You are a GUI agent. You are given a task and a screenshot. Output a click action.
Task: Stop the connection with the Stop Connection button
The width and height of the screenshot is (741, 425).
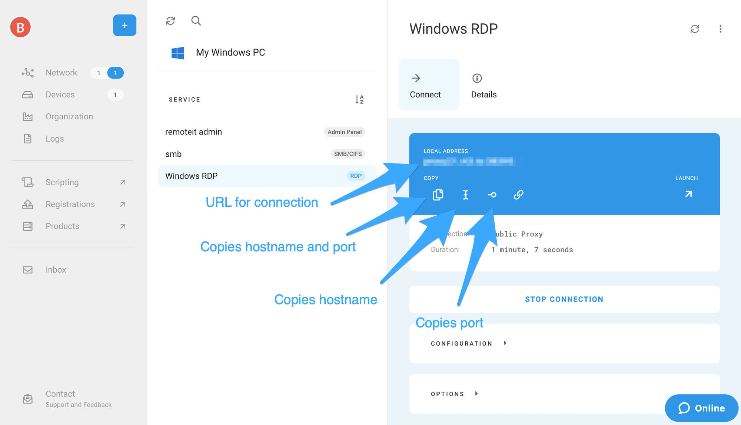564,299
